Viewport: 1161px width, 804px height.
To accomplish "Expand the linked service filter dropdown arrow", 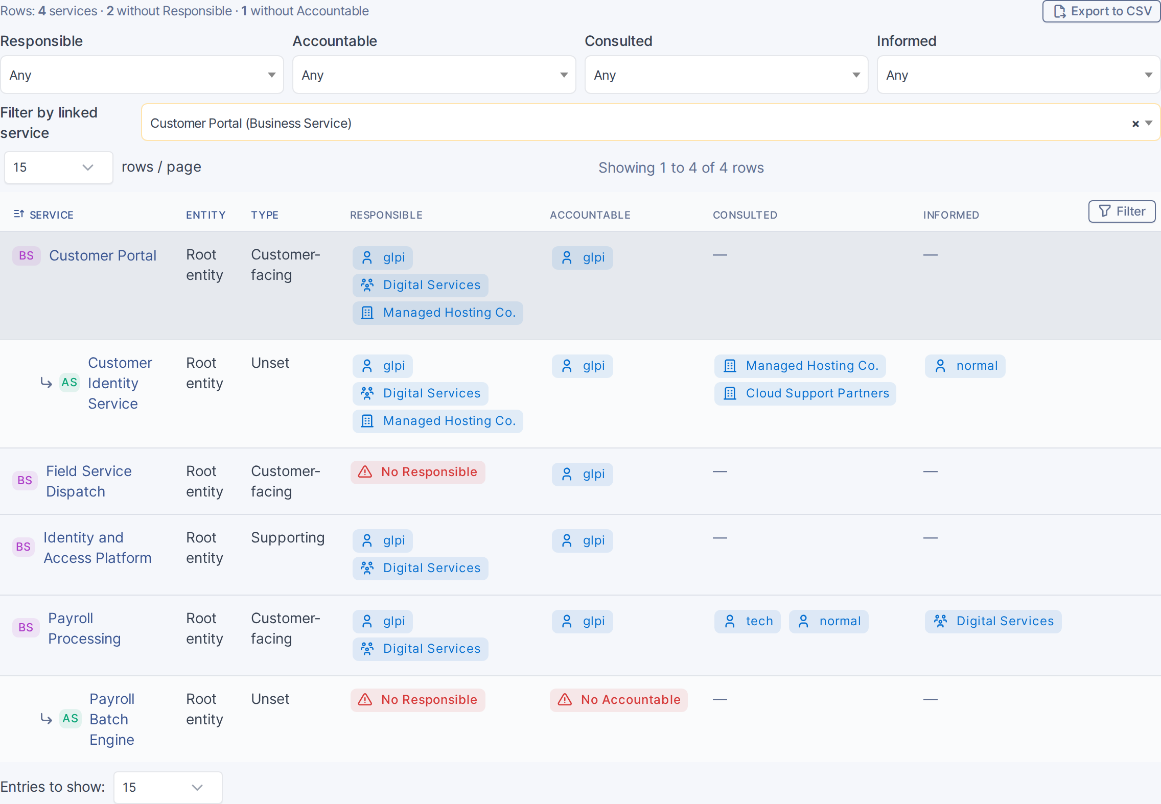I will pos(1149,123).
